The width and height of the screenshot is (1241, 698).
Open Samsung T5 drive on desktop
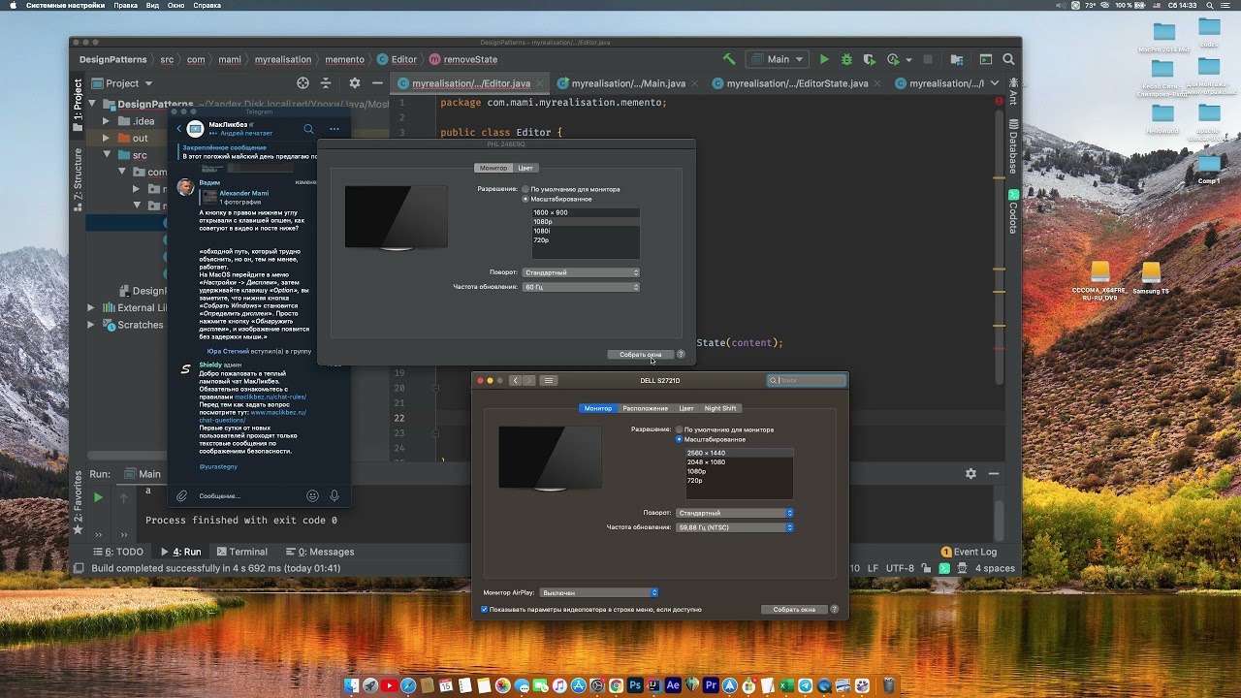click(x=1151, y=277)
